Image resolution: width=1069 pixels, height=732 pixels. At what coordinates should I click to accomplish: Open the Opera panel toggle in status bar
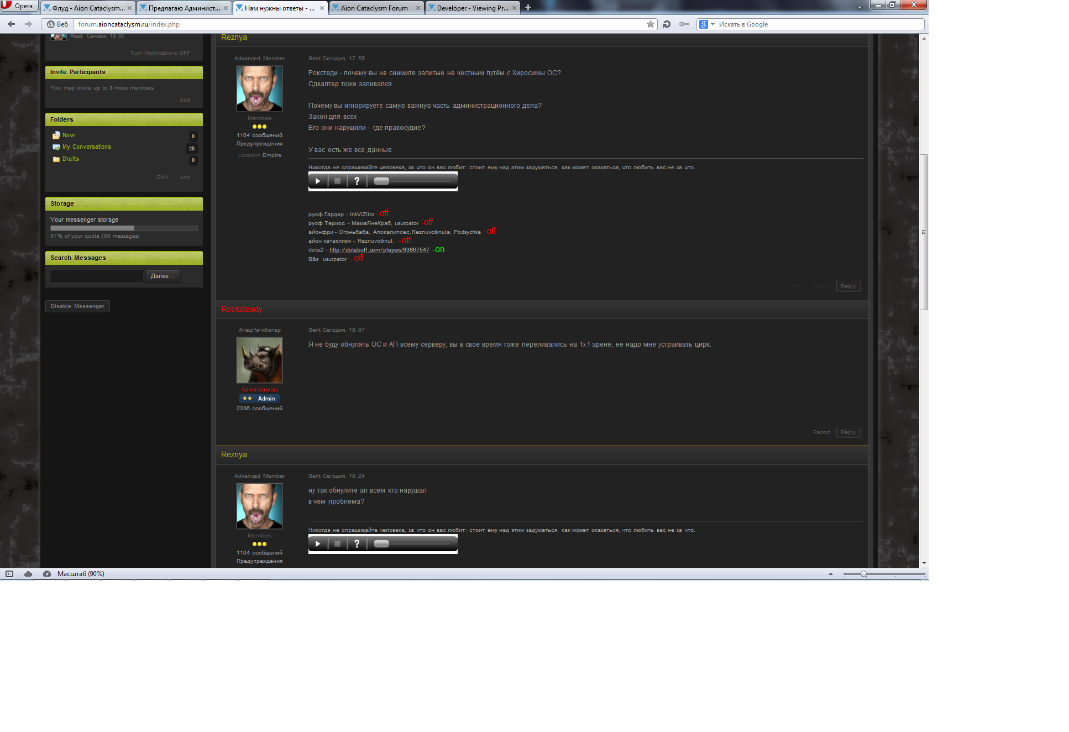tap(9, 574)
